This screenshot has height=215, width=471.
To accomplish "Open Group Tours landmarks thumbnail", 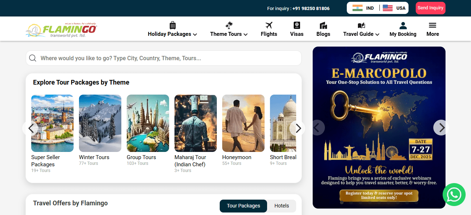I will [148, 123].
